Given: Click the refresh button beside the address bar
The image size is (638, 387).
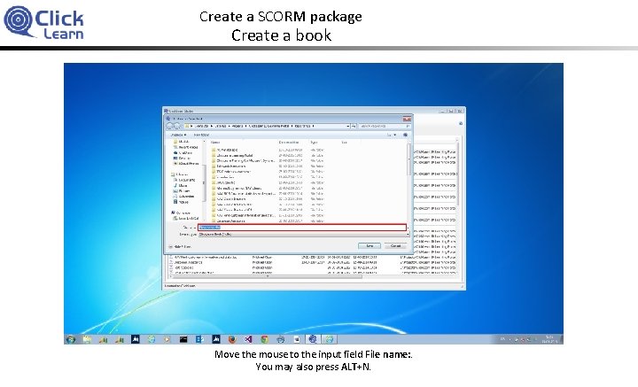Looking at the screenshot, I should 354,126.
